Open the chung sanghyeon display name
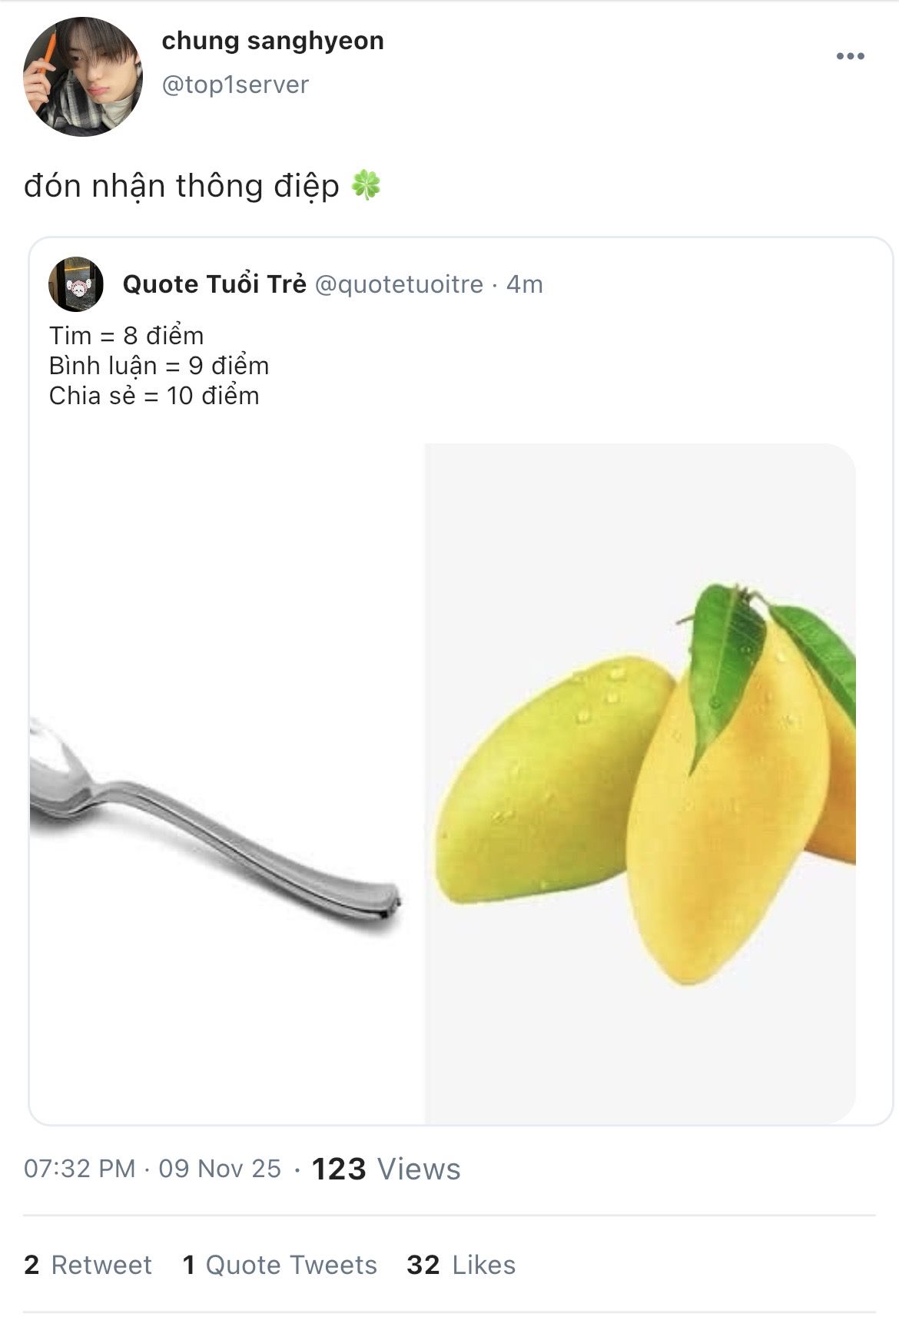 [272, 41]
